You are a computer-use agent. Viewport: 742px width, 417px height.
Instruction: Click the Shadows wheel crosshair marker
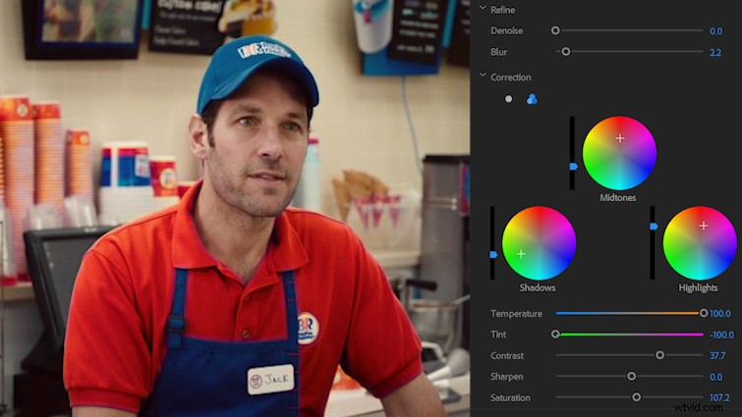tap(521, 254)
